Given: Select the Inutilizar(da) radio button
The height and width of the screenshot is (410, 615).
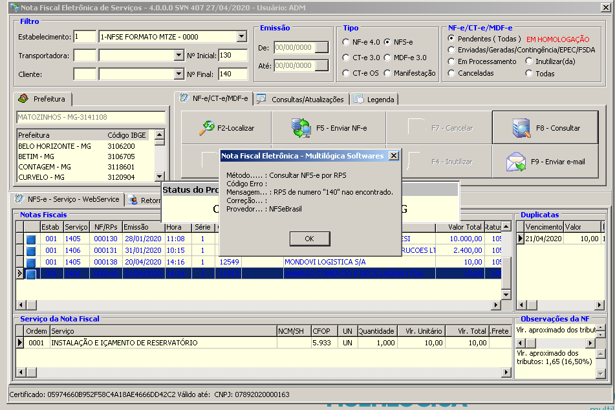Looking at the screenshot, I should (x=529, y=61).
